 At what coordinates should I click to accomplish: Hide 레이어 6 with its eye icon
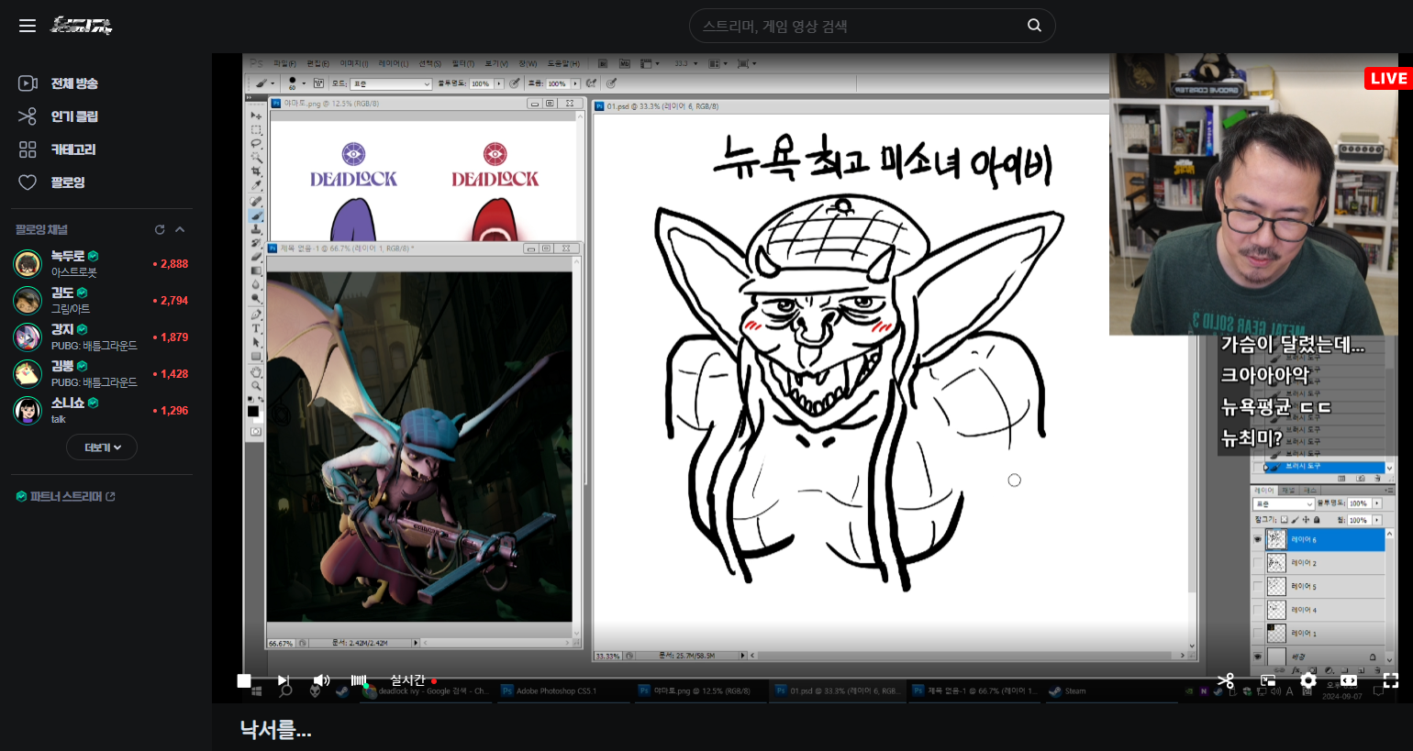[x=1258, y=539]
